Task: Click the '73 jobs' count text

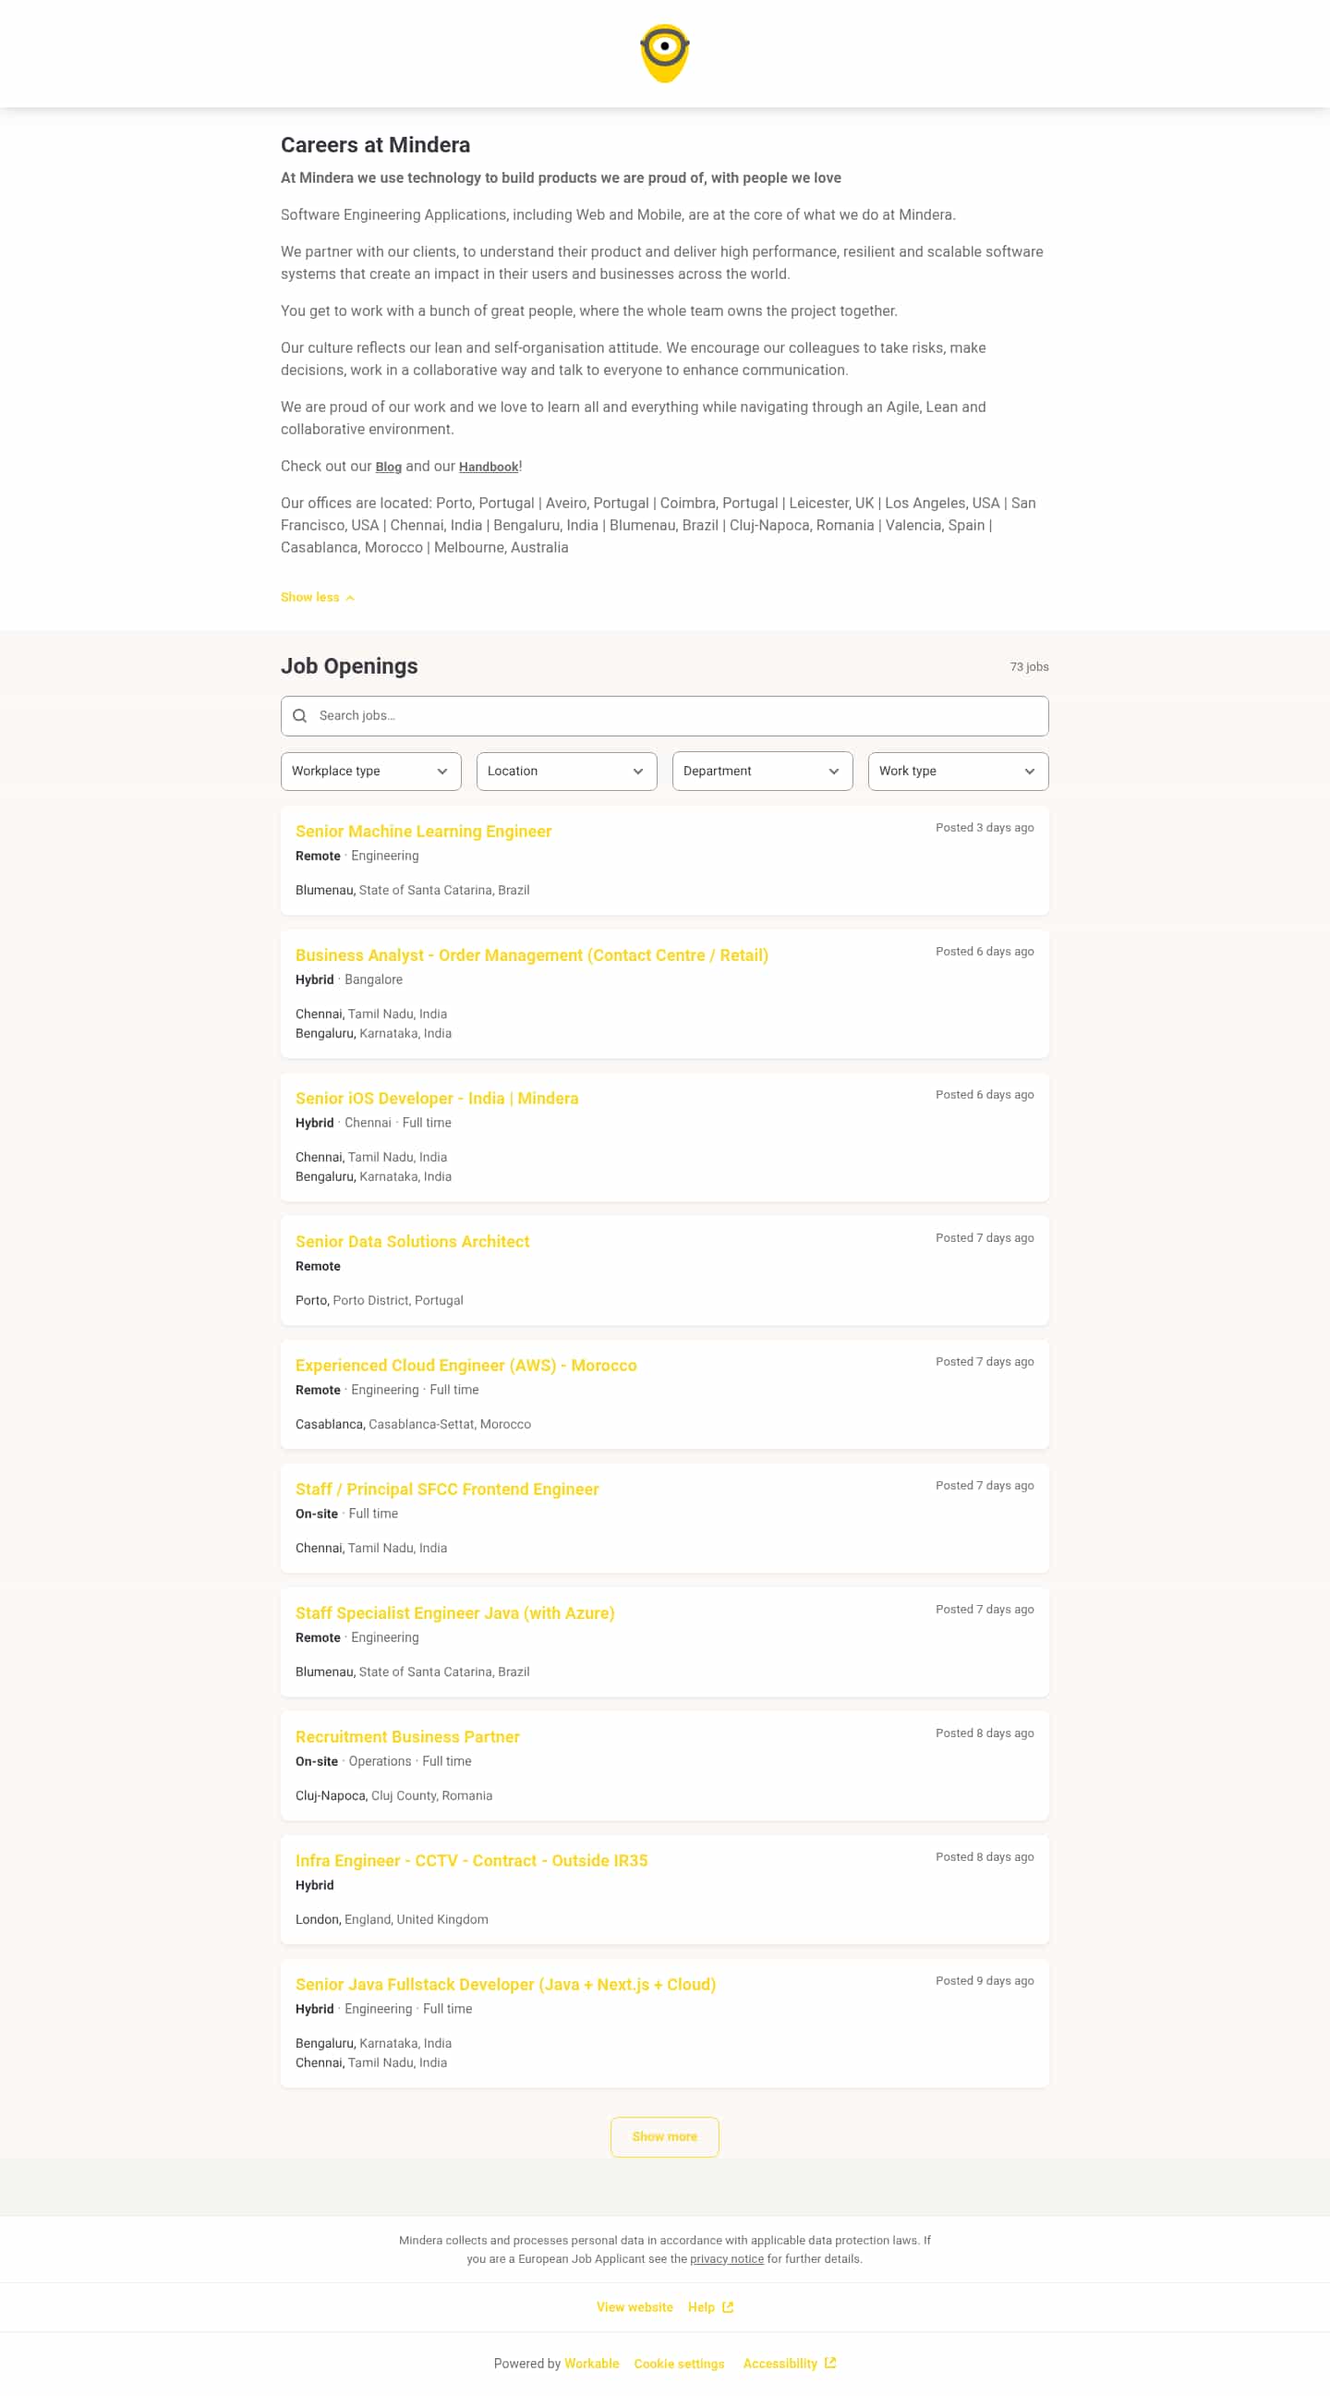Action: coord(1029,666)
